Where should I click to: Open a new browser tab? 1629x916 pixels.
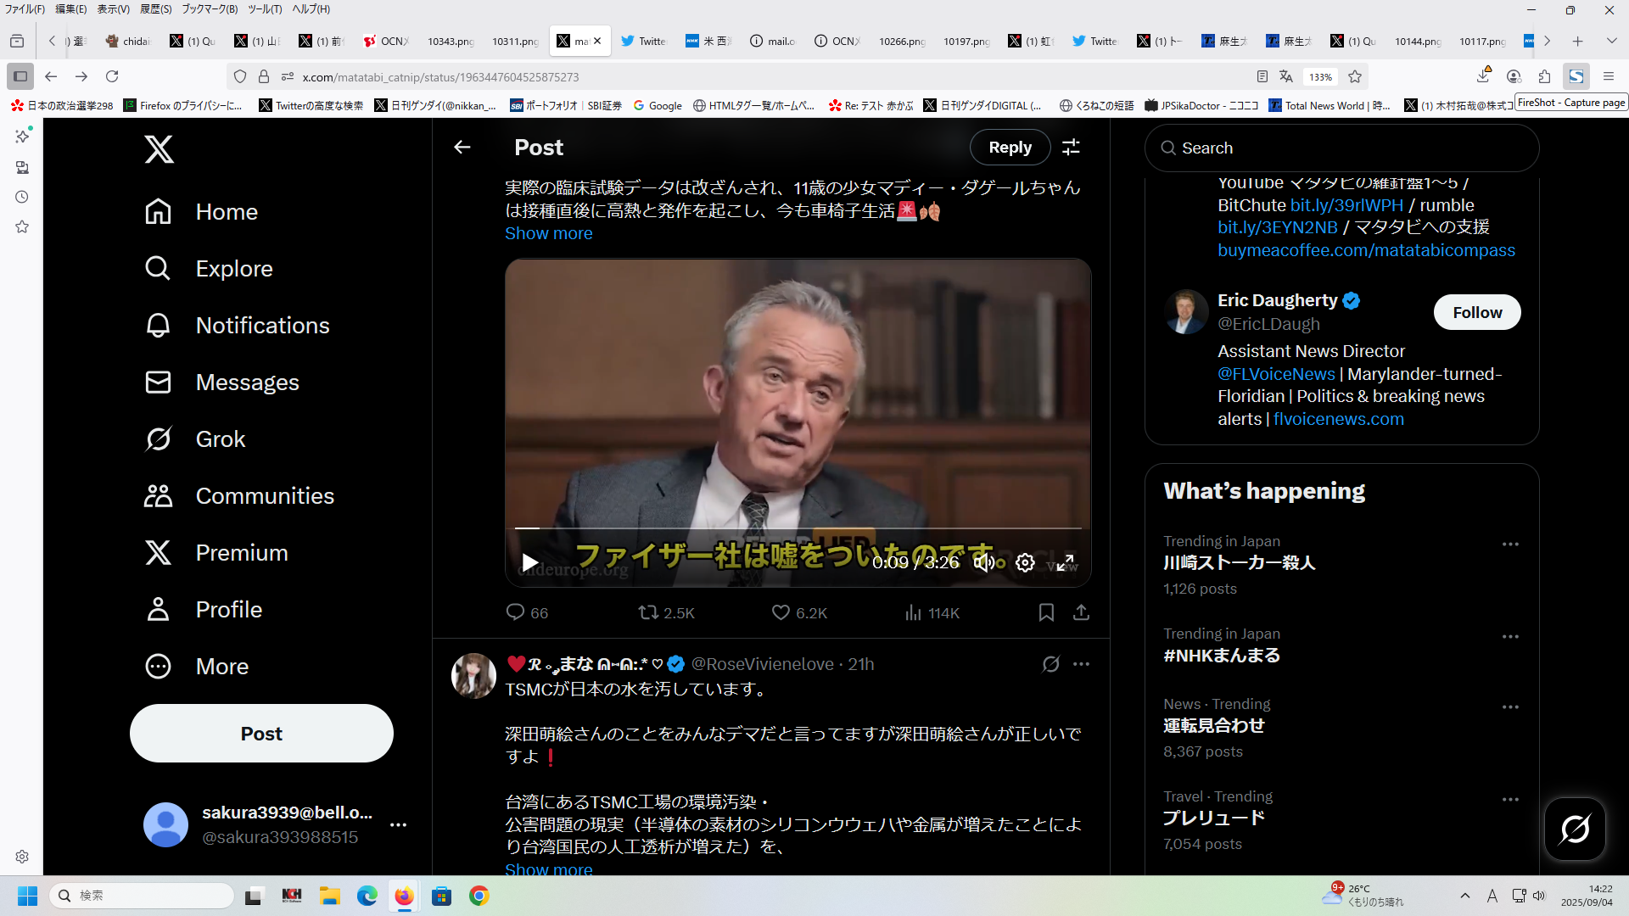[1577, 41]
